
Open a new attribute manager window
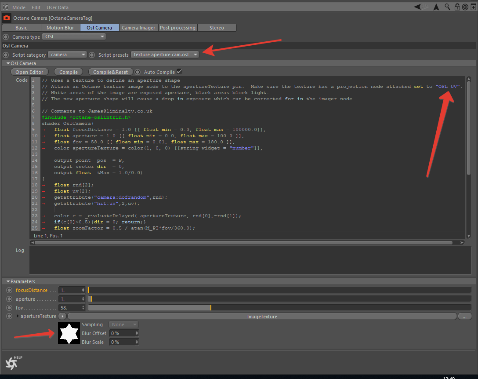point(474,7)
